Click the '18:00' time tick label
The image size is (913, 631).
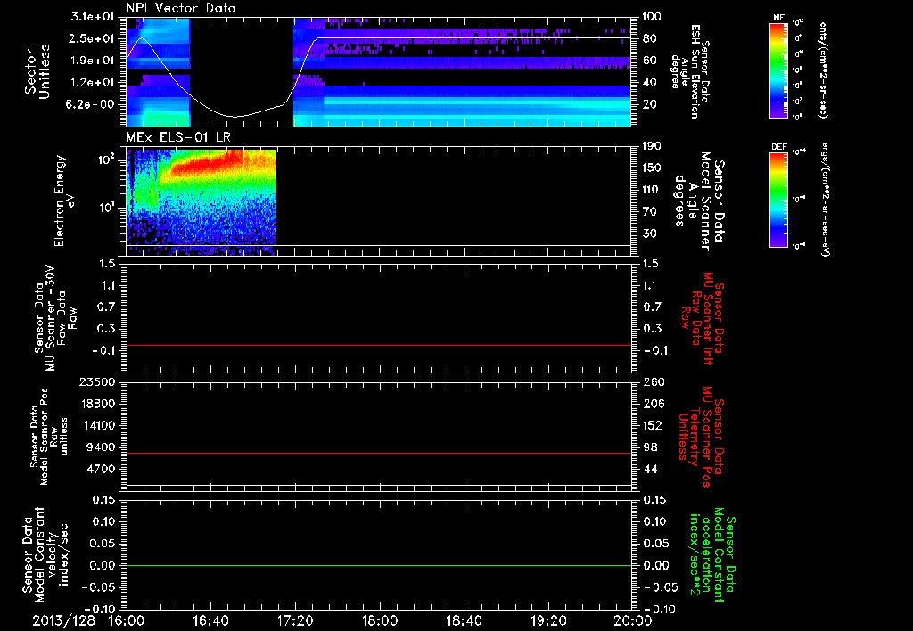click(x=380, y=620)
